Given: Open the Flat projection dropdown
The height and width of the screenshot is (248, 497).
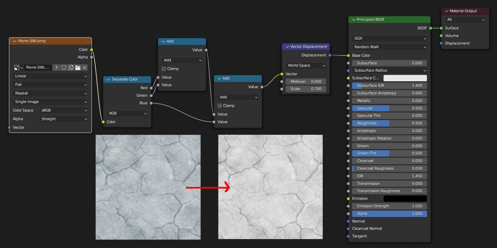Looking at the screenshot, I should (50, 85).
